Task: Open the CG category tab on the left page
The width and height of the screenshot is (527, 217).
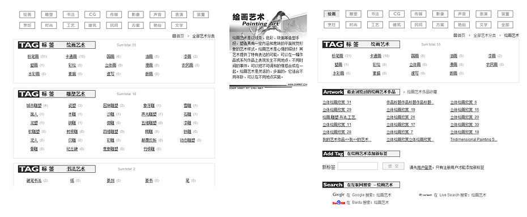Action: 92,14
